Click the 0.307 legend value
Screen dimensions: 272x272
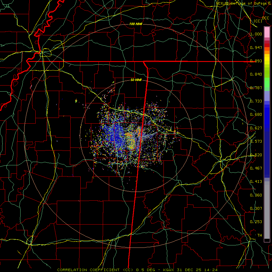point(256,209)
